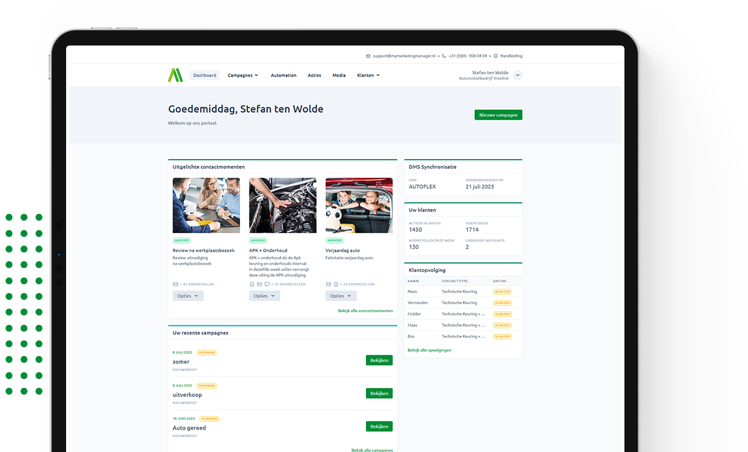Click the envelope icon on Review na werkplaatsbezoek card
Image resolution: width=748 pixels, height=452 pixels.
click(175, 283)
